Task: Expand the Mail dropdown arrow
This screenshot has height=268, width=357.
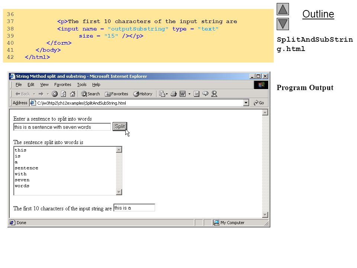Action: point(167,94)
